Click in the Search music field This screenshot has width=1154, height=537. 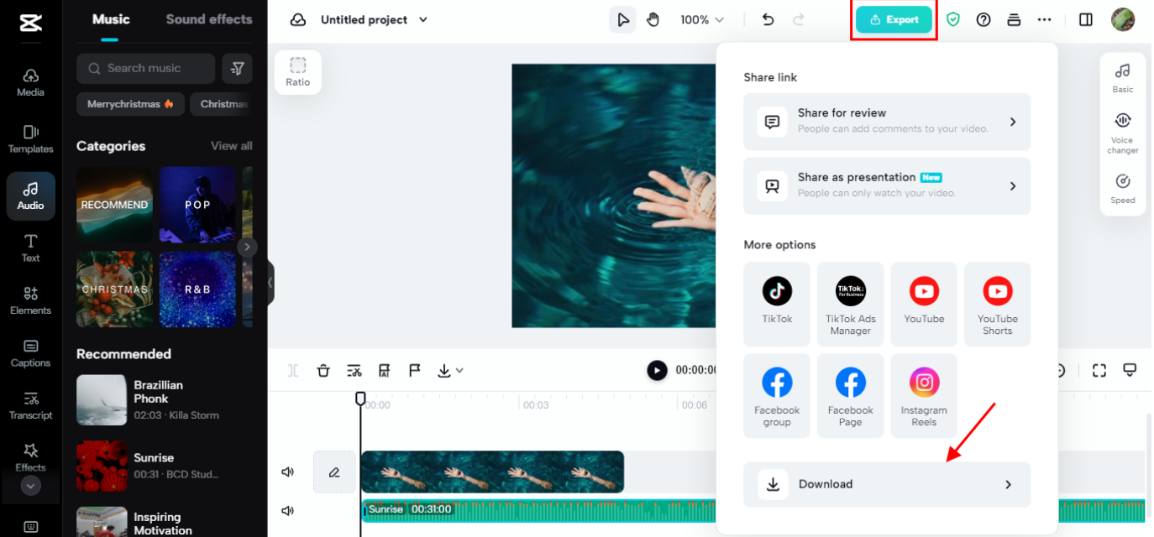click(146, 69)
